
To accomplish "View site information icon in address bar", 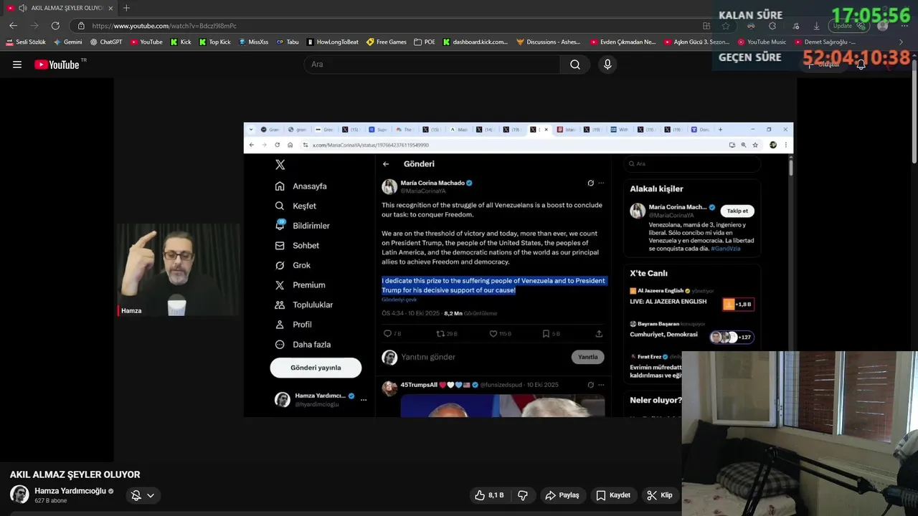I will coord(81,26).
